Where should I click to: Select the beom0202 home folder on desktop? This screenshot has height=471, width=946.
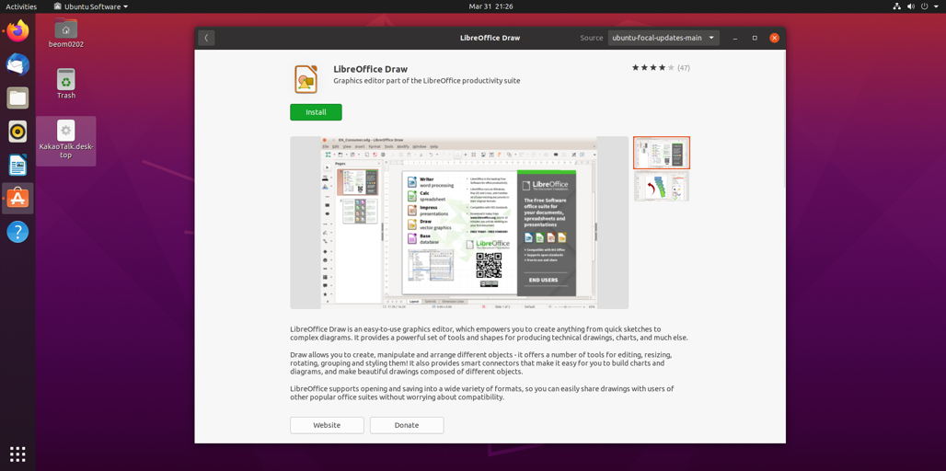point(65,33)
